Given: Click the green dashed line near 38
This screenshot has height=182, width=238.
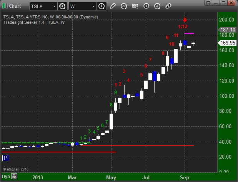Looking at the screenshot, I should (45, 143).
